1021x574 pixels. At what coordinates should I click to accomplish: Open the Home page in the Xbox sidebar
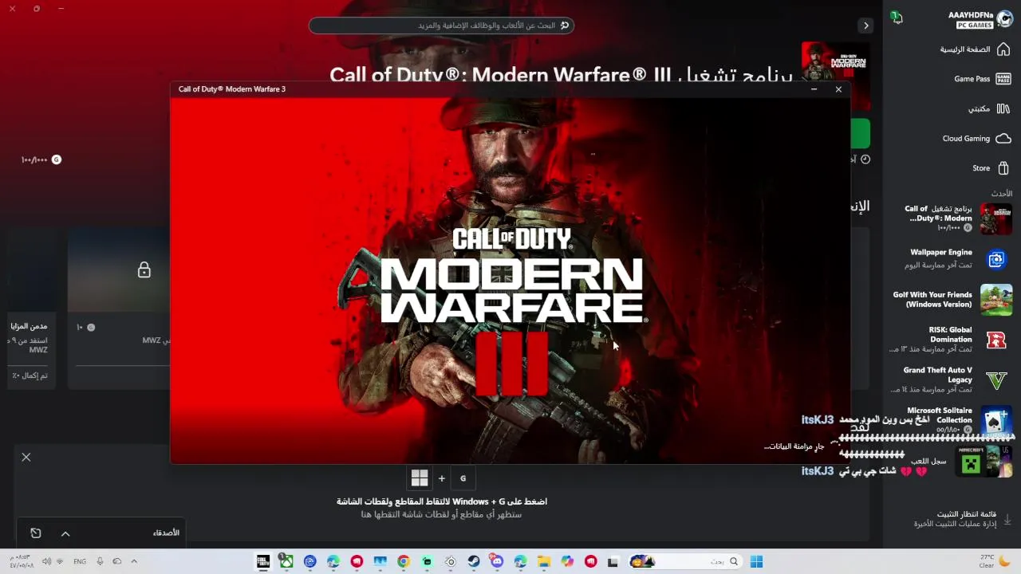pyautogui.click(x=975, y=49)
